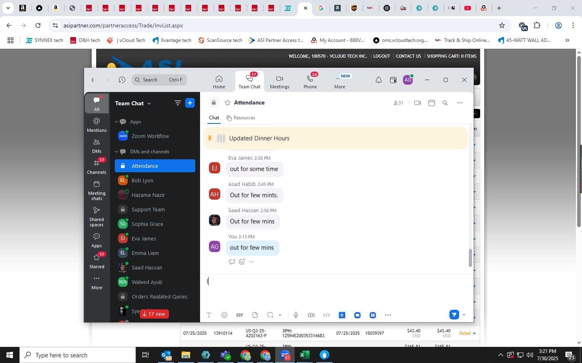Reply to your last message

232,262
